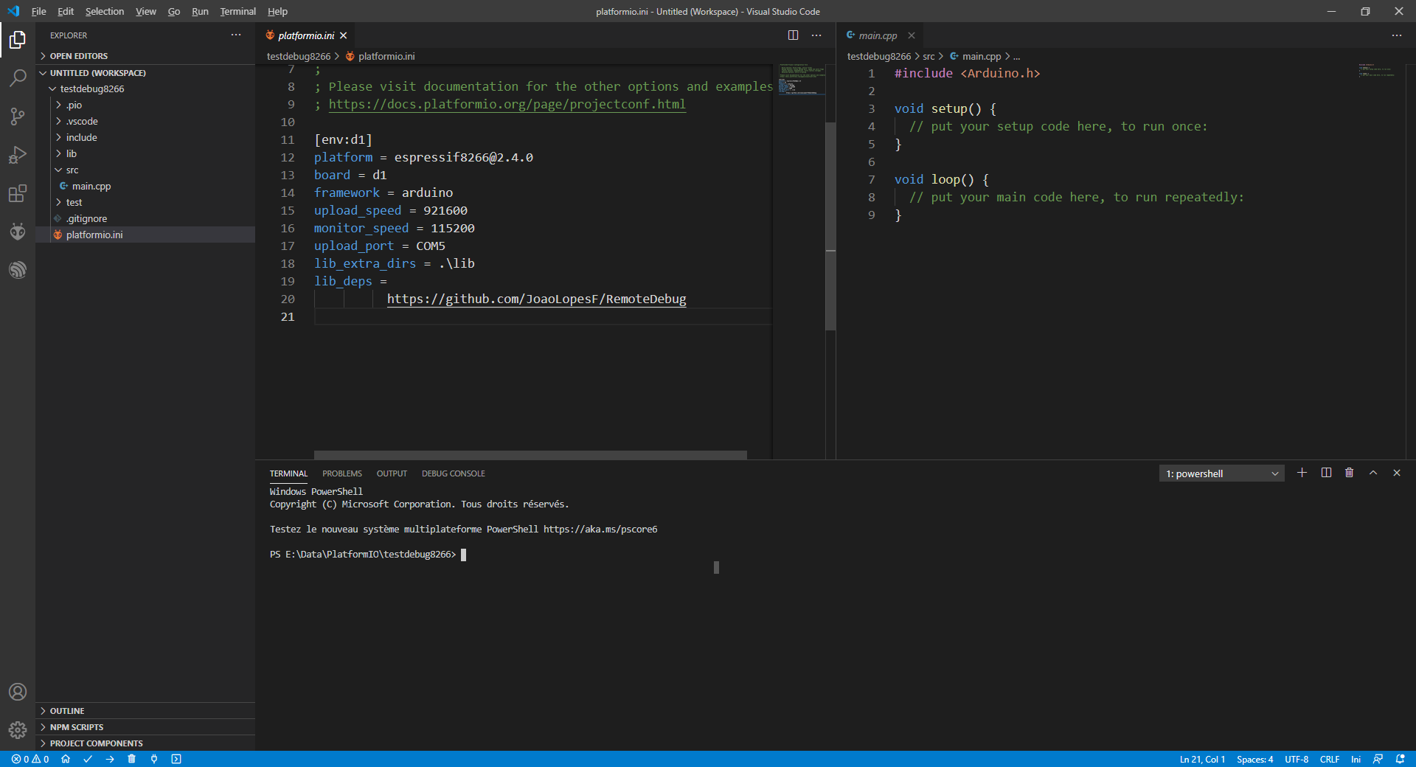Close the platformio.ini tab
Image resolution: width=1416 pixels, height=767 pixels.
pyautogui.click(x=344, y=35)
